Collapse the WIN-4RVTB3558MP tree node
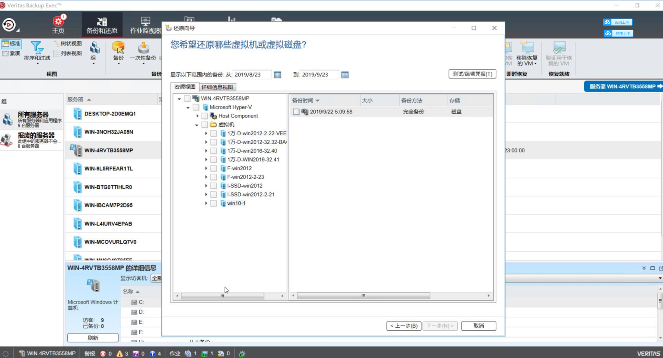 [x=179, y=99]
